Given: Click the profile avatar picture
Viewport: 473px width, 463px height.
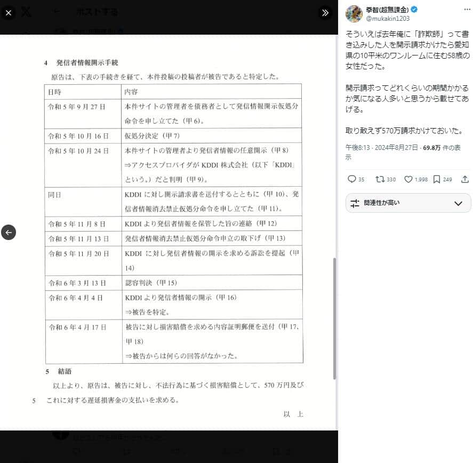Looking at the screenshot, I should (x=354, y=12).
